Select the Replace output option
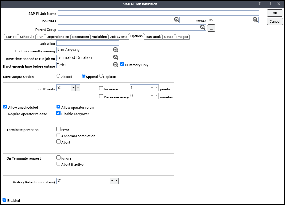285x205 pixels. 101,76
